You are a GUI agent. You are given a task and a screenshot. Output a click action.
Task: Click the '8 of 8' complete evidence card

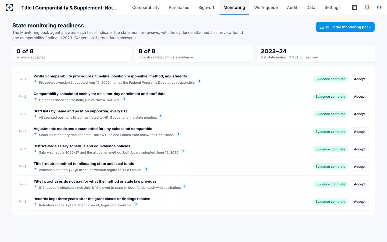coord(193,54)
